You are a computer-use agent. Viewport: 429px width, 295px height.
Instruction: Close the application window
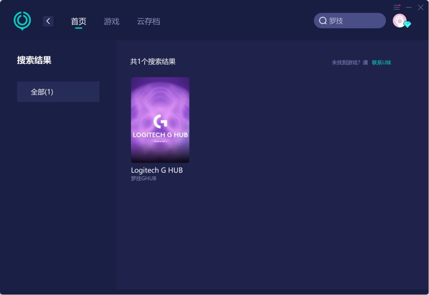coord(420,7)
